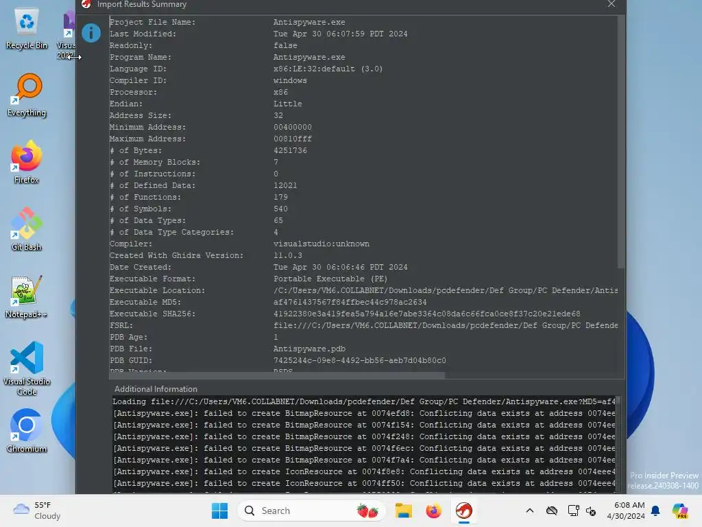This screenshot has height=527, width=702.
Task: Open the Git Bash desktop shortcut
Action: [x=27, y=229]
